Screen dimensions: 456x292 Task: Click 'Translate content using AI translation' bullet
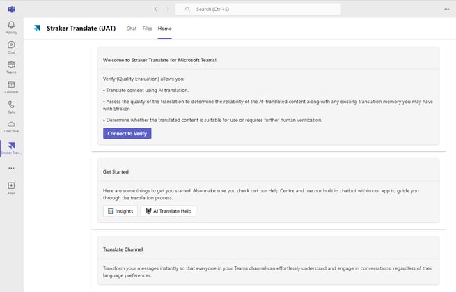point(146,91)
